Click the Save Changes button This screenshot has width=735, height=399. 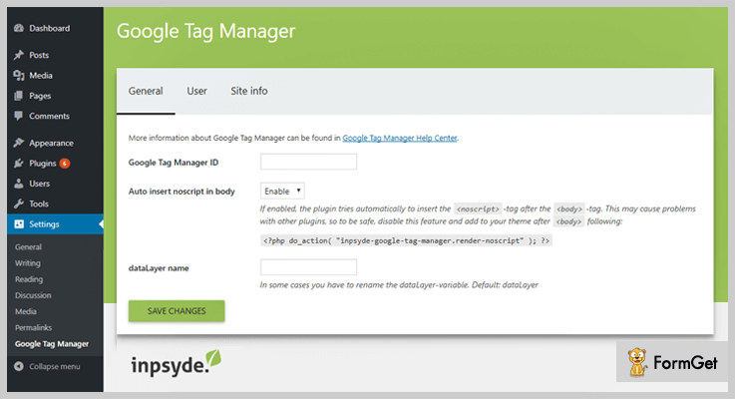(177, 311)
